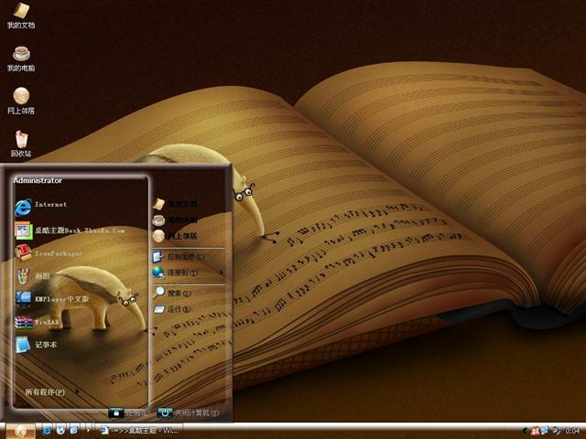Open 桌酷主题 Desk.ZhuoKu.Com entry
This screenshot has width=586, height=439.
click(x=70, y=230)
